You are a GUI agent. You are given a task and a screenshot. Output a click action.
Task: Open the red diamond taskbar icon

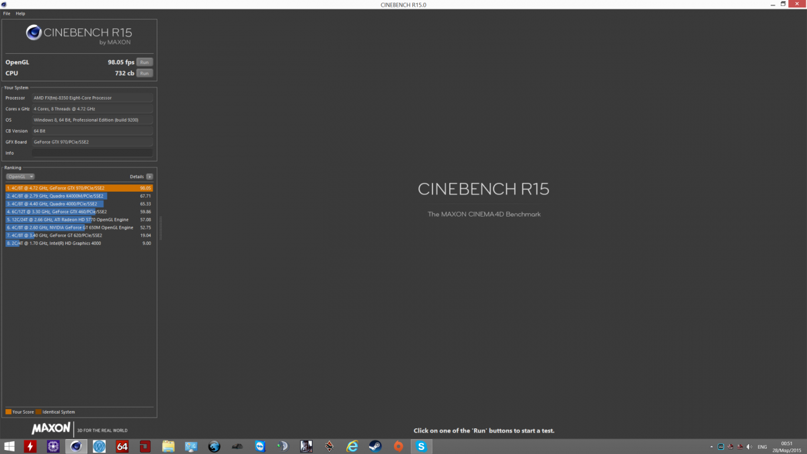329,446
